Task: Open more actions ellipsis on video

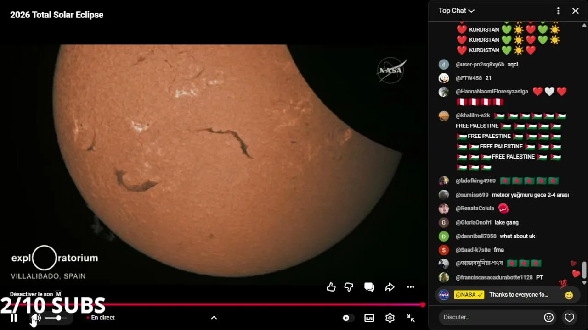Action: point(411,287)
